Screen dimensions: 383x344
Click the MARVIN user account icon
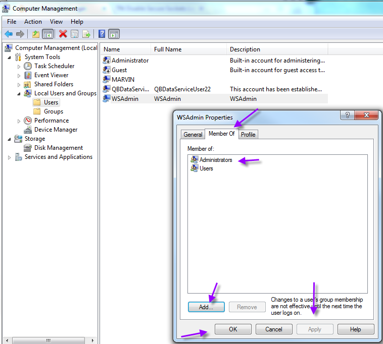click(x=107, y=79)
